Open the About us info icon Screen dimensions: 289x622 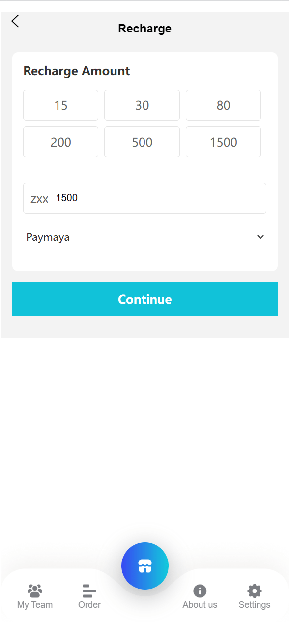pyautogui.click(x=200, y=591)
